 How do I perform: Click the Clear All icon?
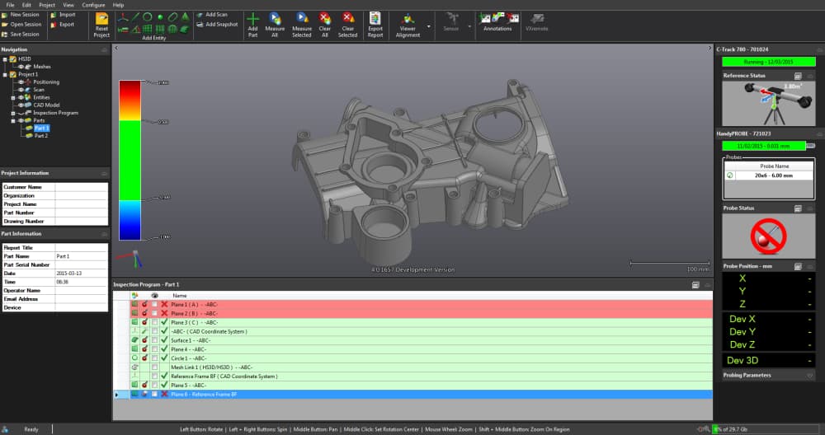click(x=325, y=18)
